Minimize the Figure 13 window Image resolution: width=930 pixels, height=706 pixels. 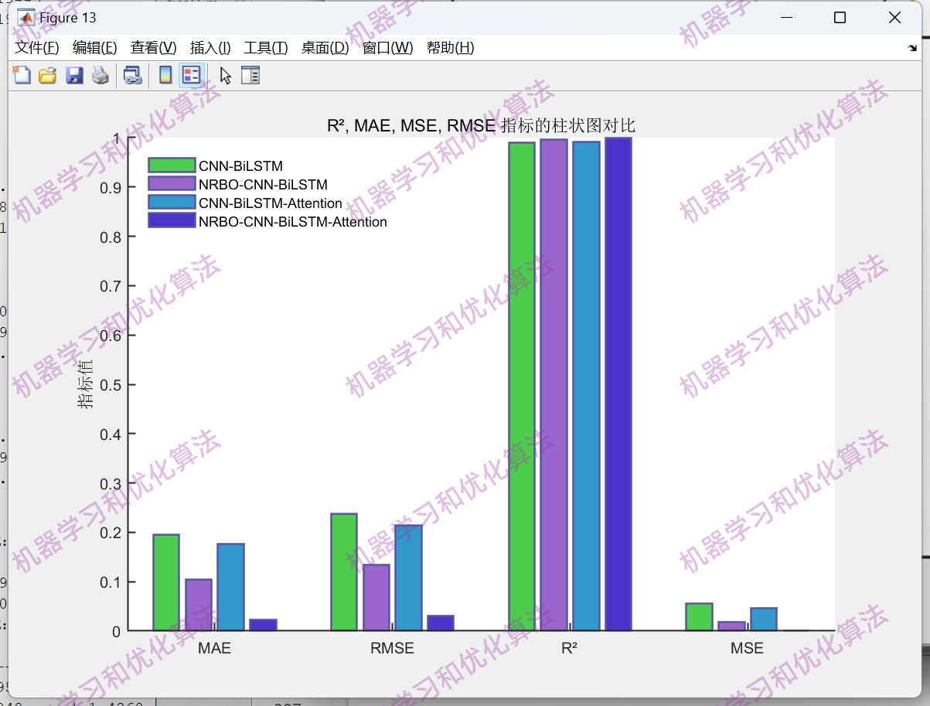tap(787, 18)
